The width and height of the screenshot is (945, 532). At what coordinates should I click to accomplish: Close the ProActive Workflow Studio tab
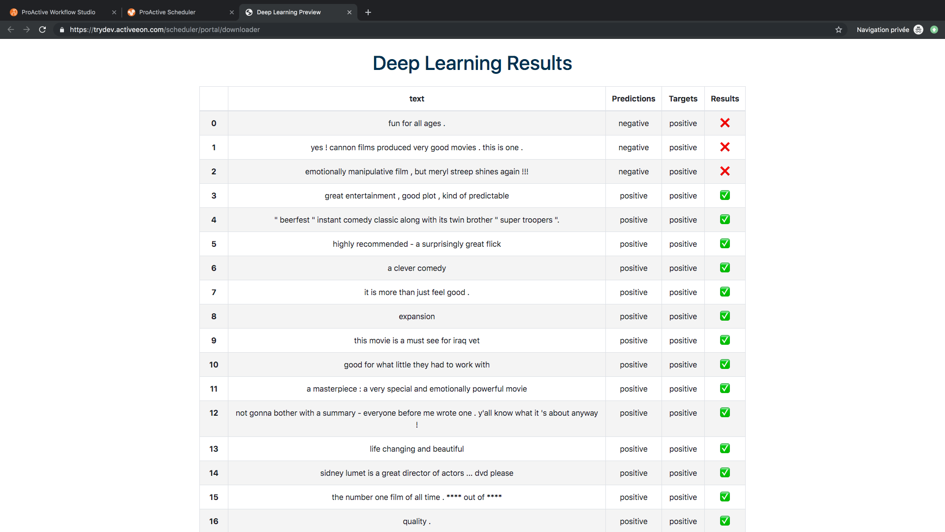tap(114, 12)
